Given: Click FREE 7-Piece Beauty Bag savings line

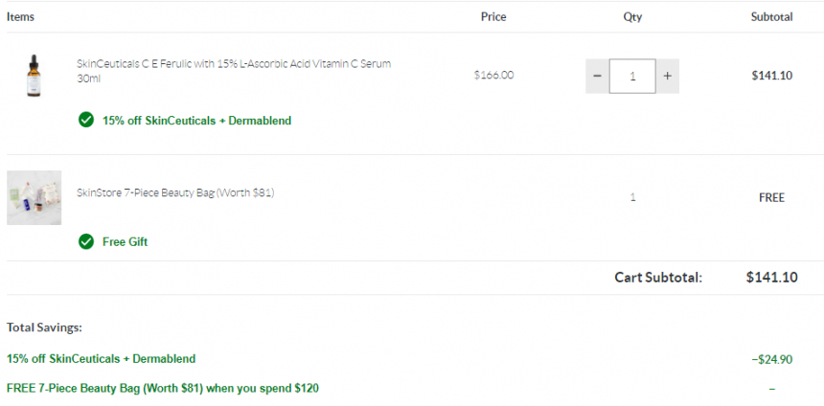Looking at the screenshot, I should (x=162, y=389).
